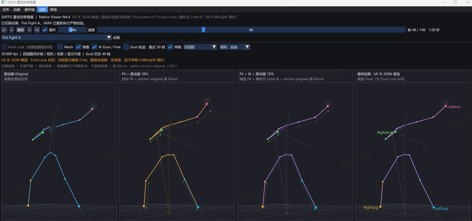Image resolution: width=472 pixels, height=221 pixels.
Task: Click the LeftArm goal label
Action: (x=454, y=107)
